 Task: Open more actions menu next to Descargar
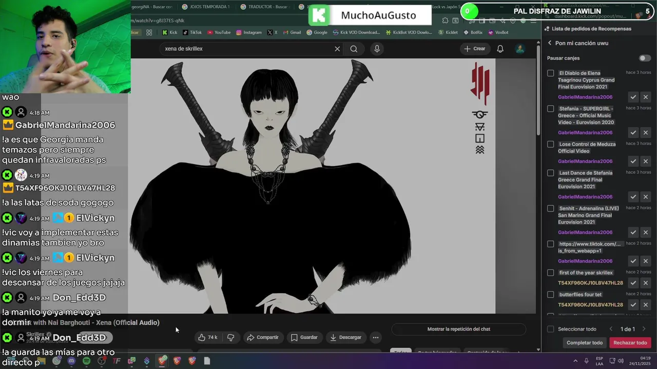(376, 337)
